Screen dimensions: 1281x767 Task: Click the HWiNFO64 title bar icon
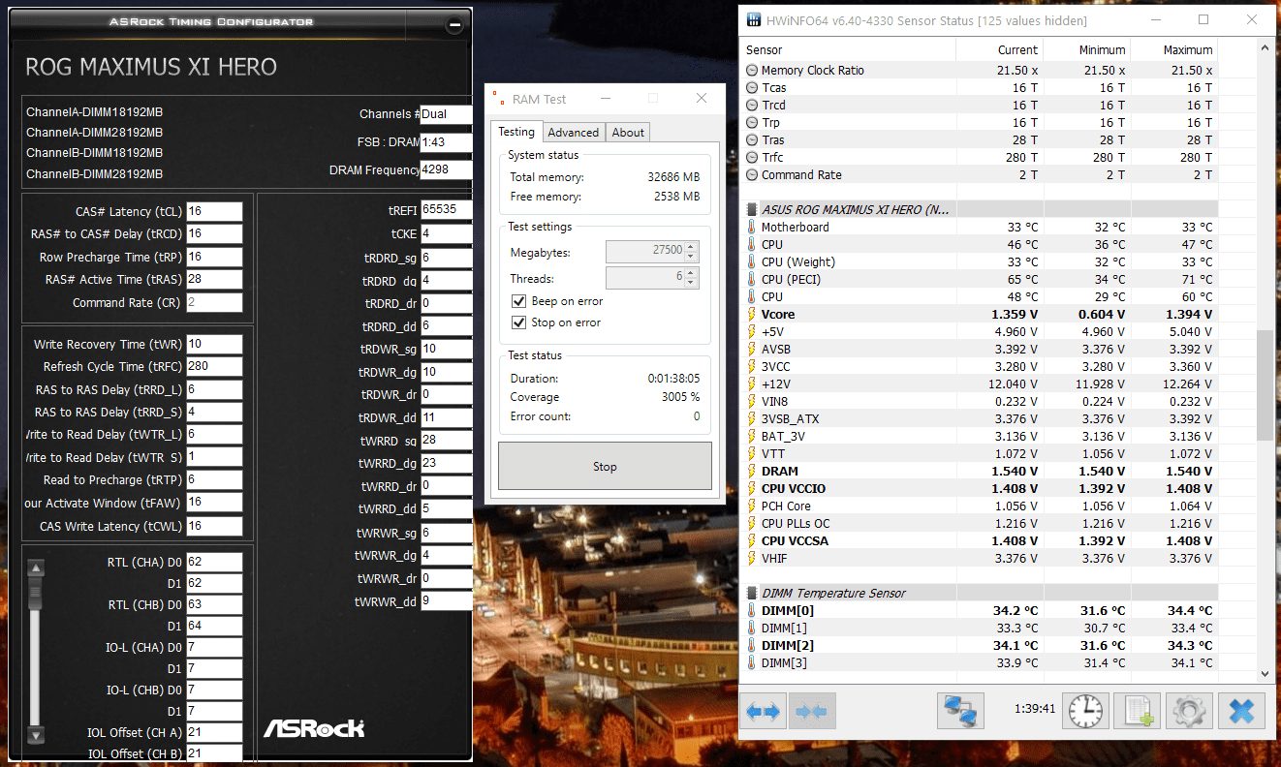click(x=752, y=20)
